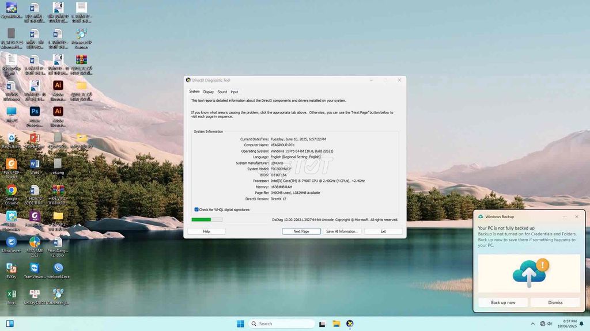Select the System tab

(x=194, y=92)
